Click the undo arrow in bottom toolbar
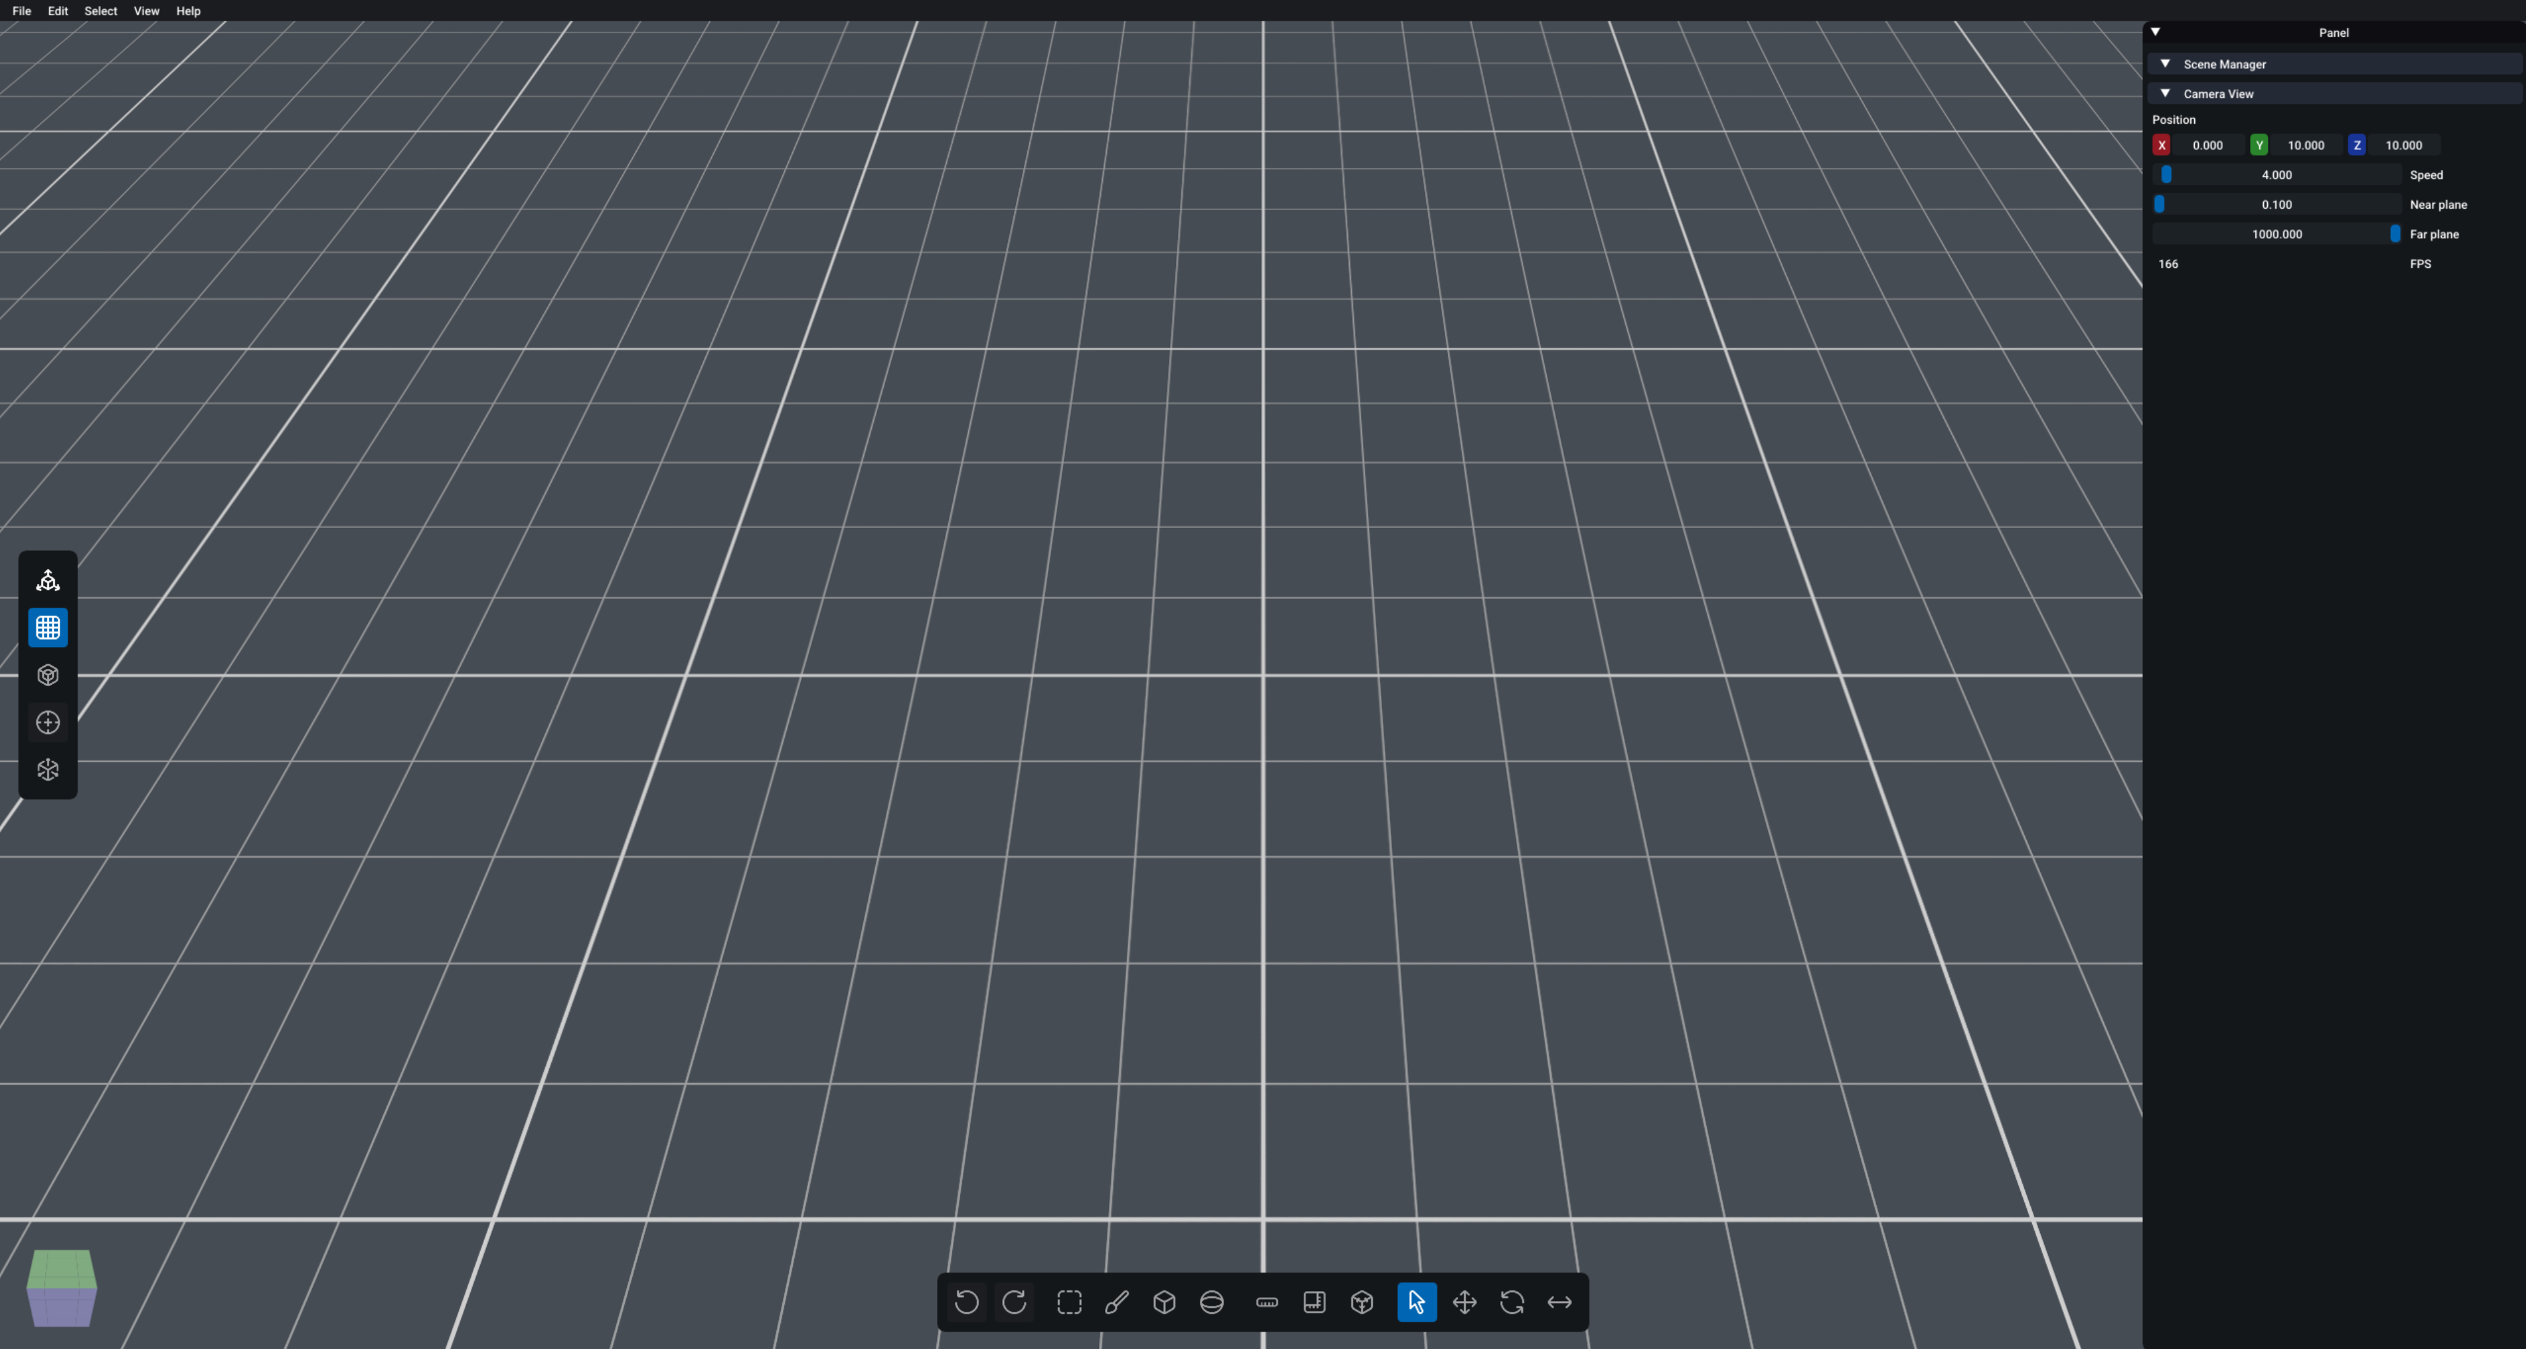 click(966, 1302)
